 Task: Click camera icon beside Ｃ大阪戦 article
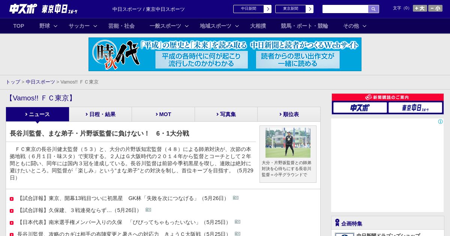(238, 233)
